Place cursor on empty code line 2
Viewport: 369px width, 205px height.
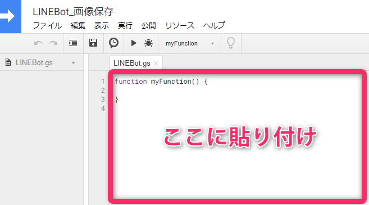point(237,90)
